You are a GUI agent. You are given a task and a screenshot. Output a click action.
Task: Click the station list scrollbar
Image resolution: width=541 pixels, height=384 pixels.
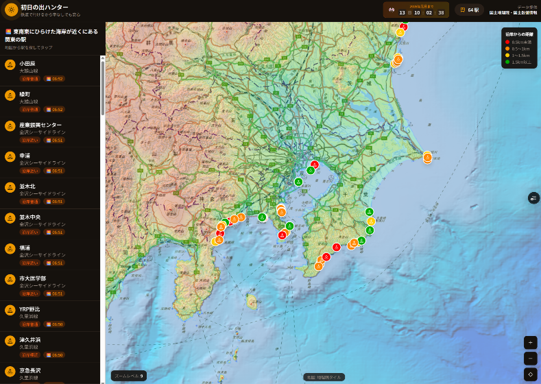103,89
